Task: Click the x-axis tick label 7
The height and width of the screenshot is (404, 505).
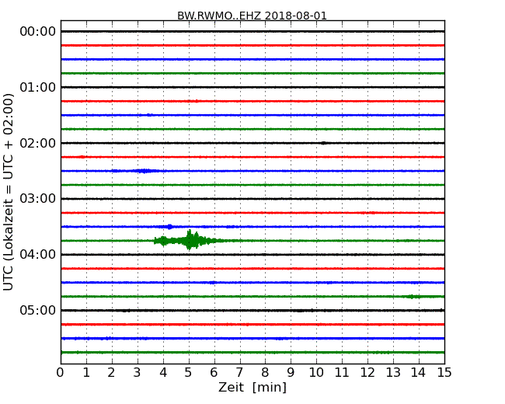Action: 239,373
